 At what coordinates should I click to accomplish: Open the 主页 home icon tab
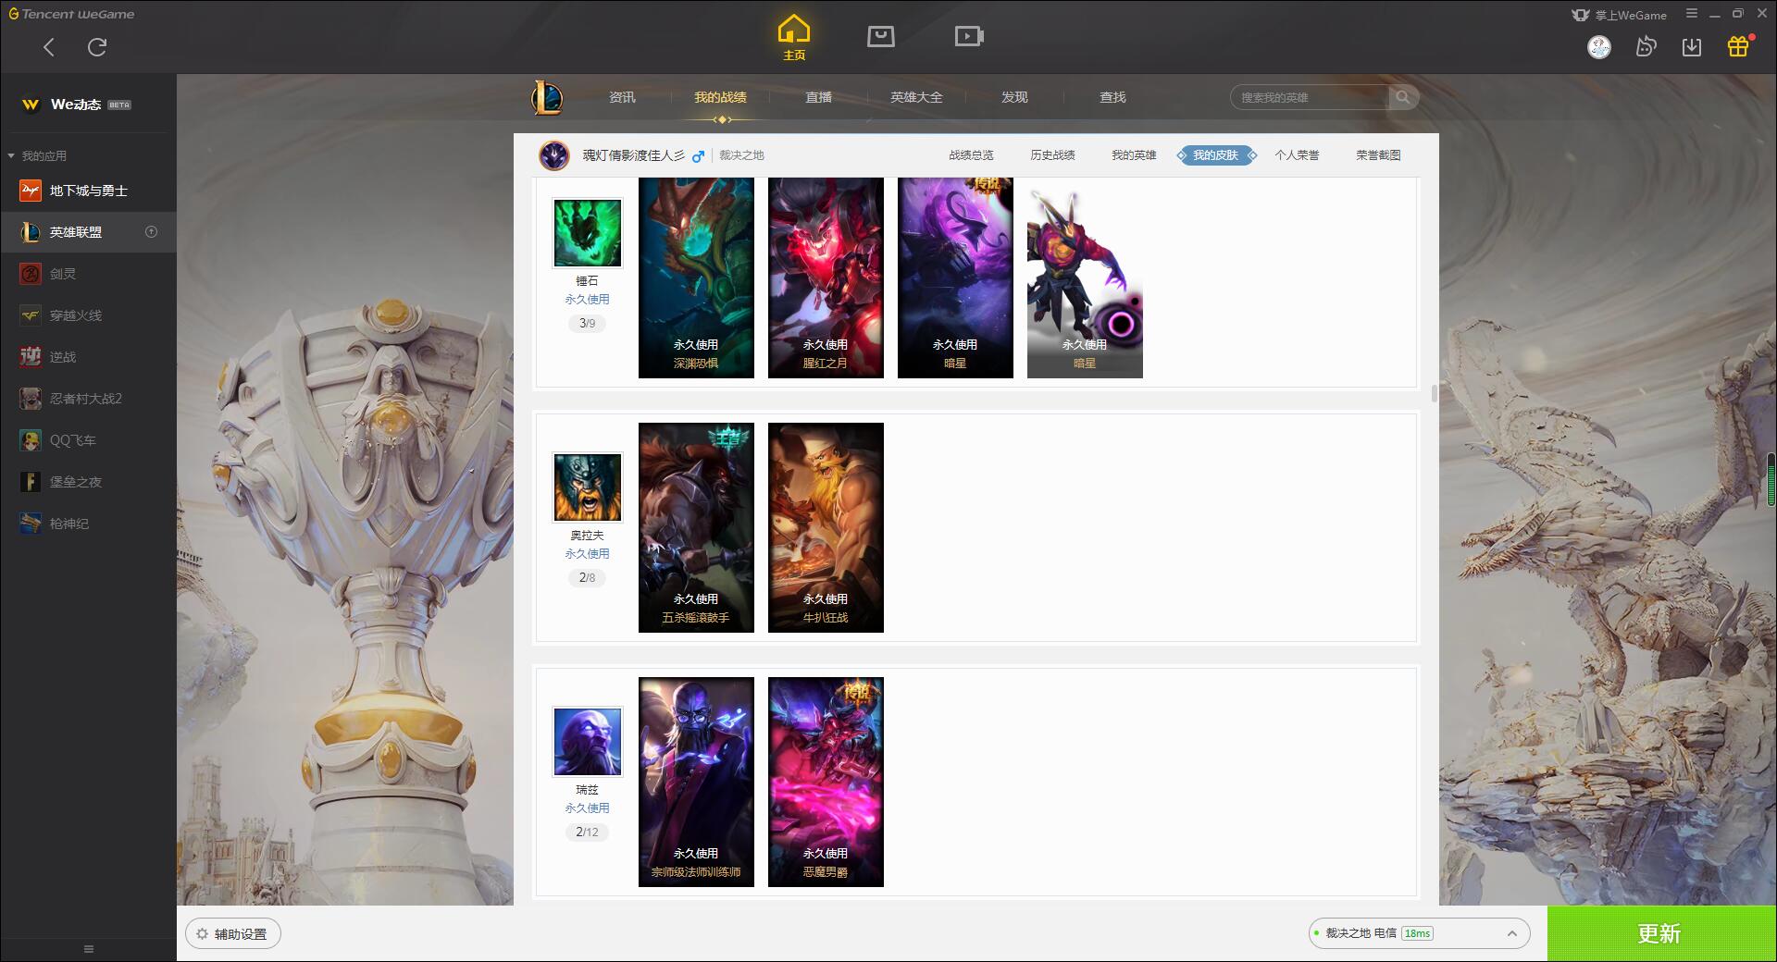coord(794,38)
